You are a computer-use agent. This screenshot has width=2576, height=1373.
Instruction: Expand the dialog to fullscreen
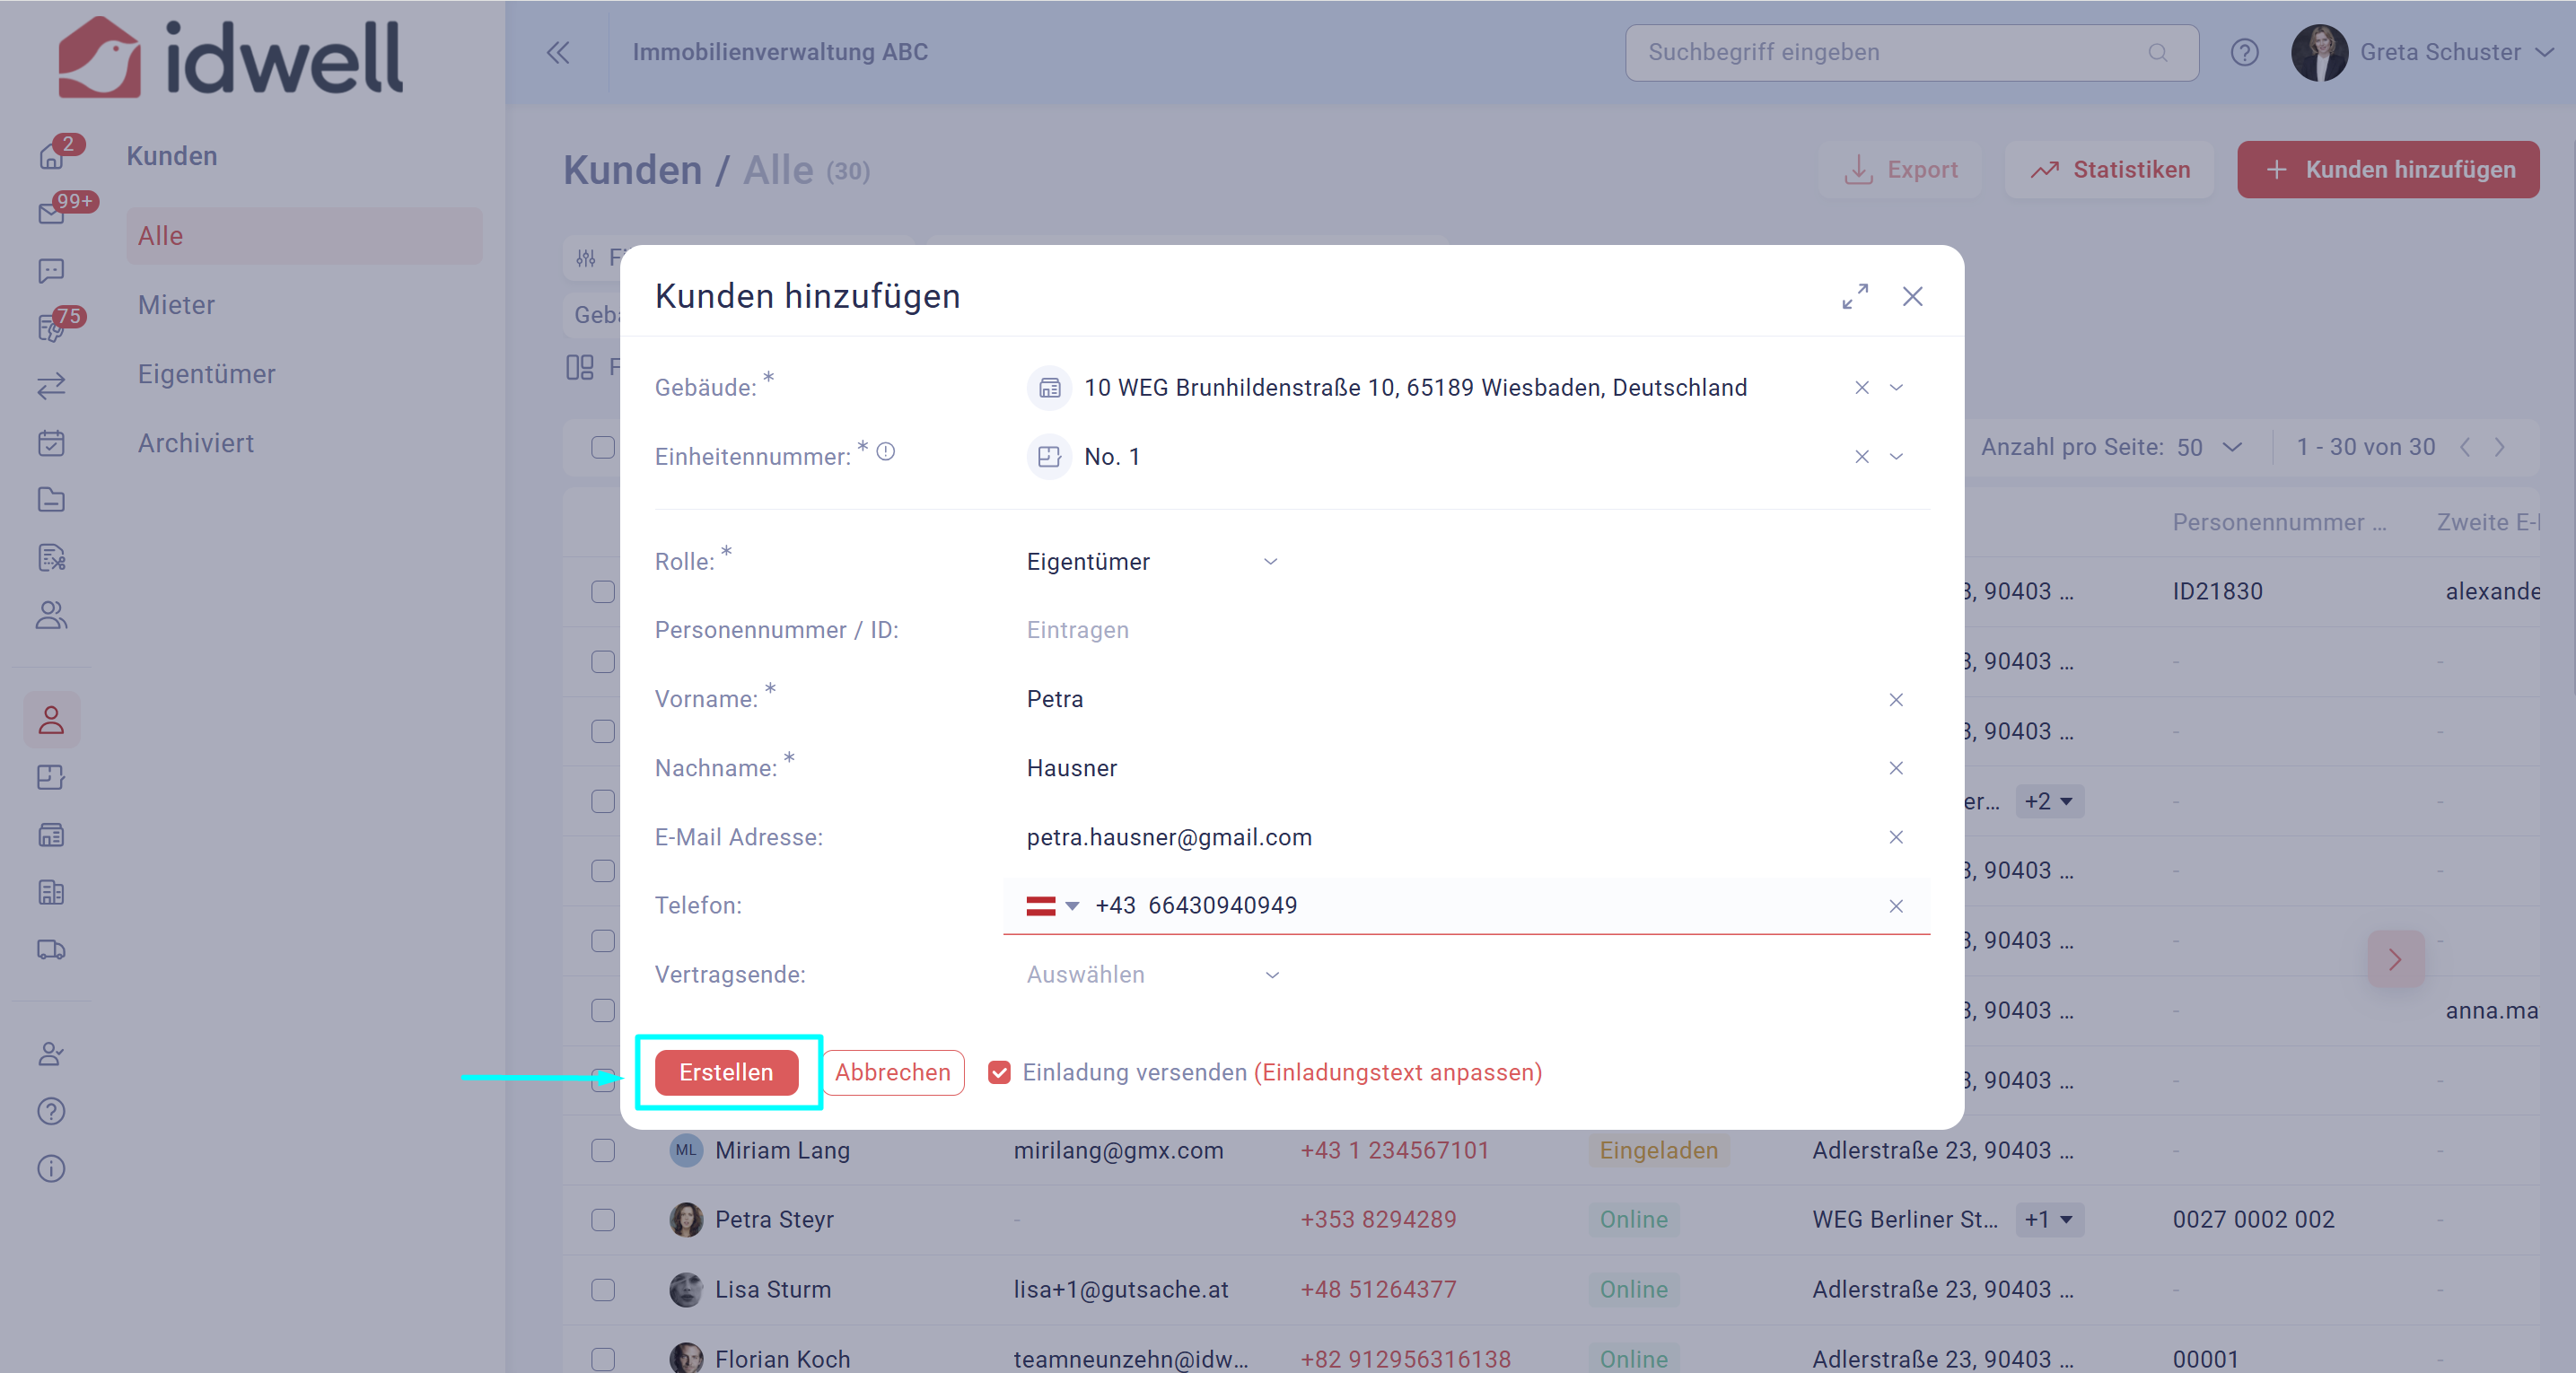[x=1855, y=296]
